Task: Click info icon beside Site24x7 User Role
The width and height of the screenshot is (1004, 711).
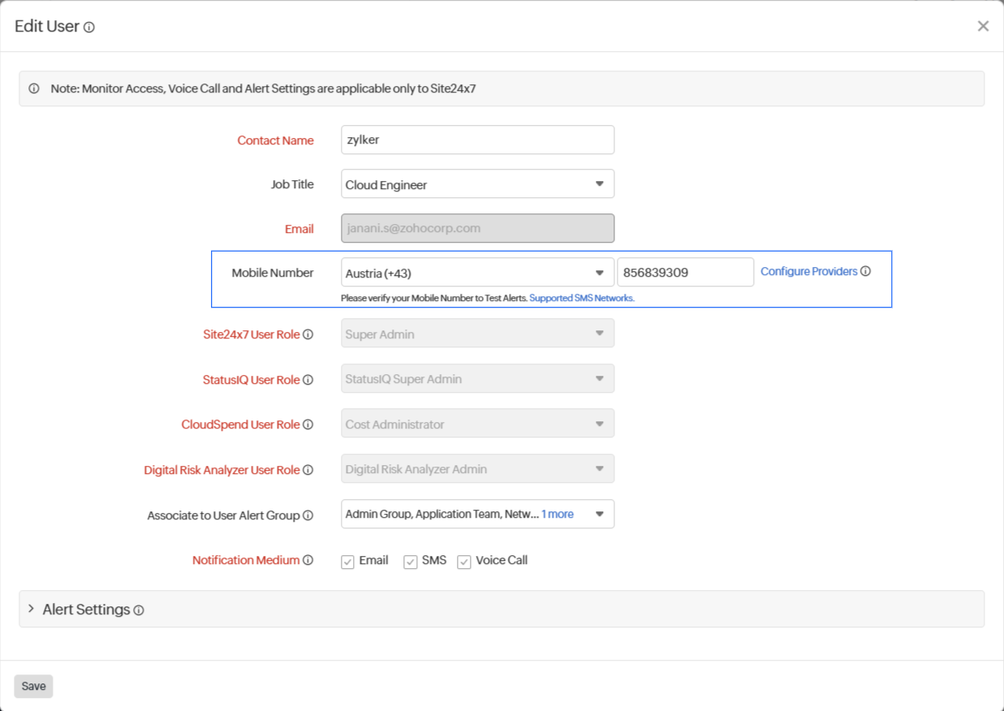Action: 308,334
